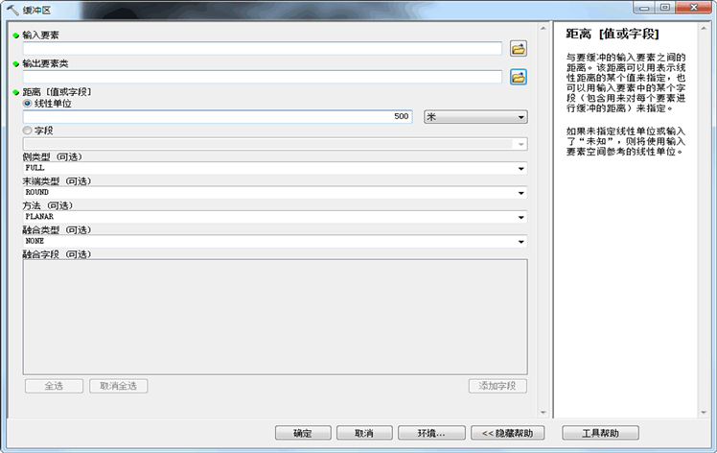Screen dimensions: 717x453
Task: Click parameter panel scrollbar down arrow
Action: coord(544,413)
